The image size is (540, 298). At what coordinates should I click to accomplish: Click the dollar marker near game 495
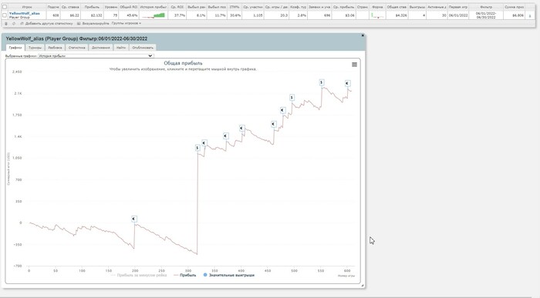(x=292, y=98)
